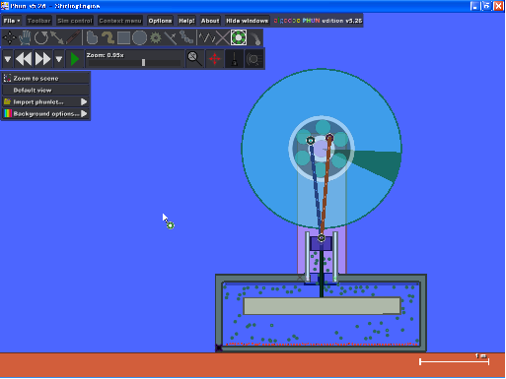
Task: Select the Box shape tool
Action: pos(123,38)
